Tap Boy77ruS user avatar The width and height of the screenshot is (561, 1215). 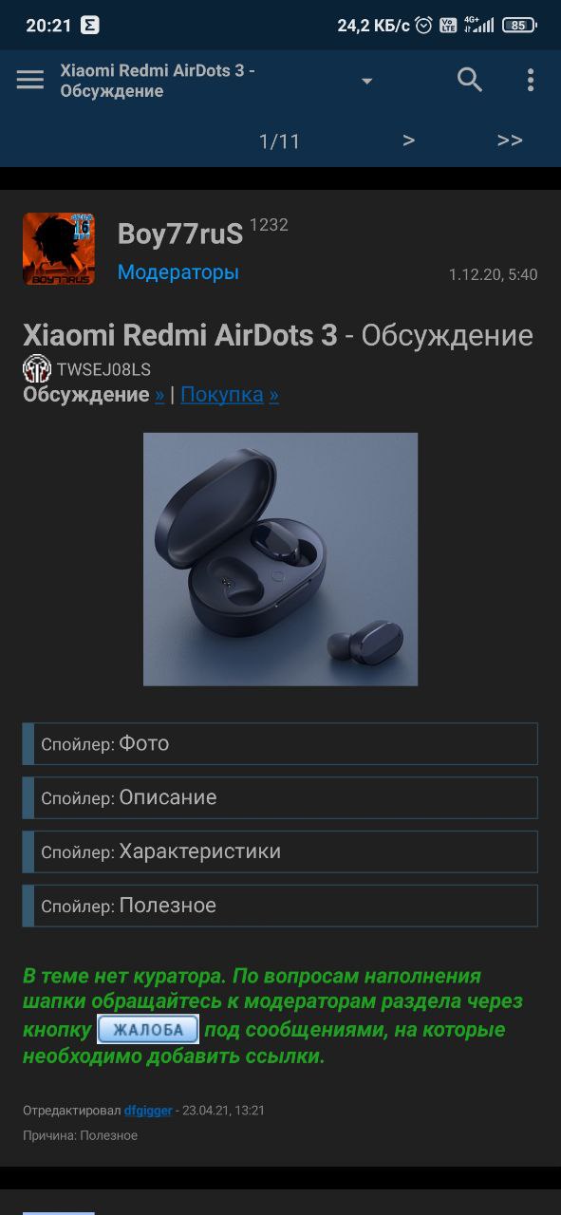(59, 249)
